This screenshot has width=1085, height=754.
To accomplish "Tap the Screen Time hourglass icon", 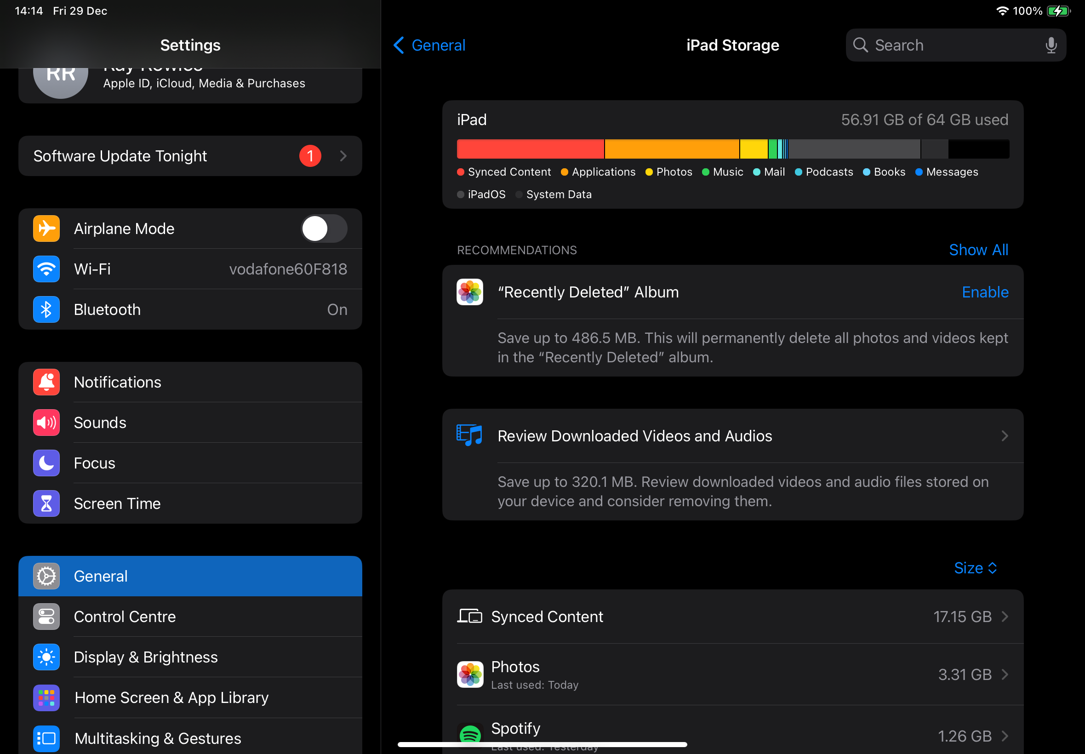I will tap(46, 503).
